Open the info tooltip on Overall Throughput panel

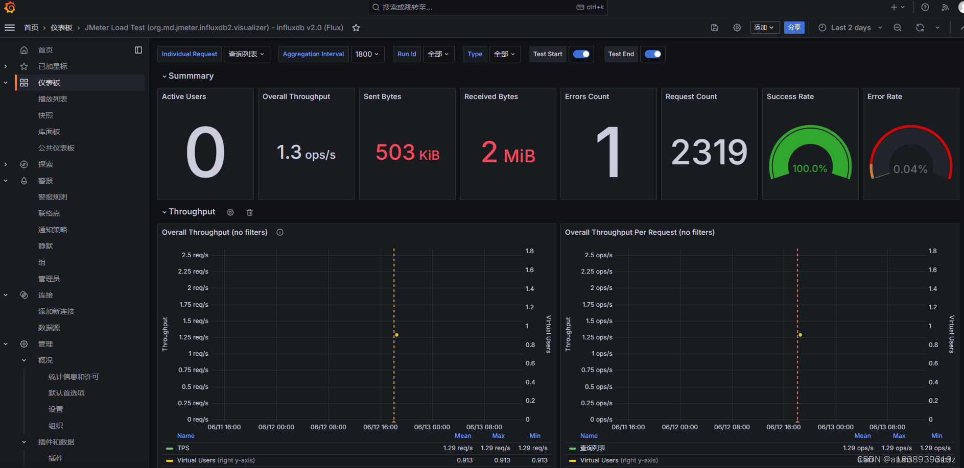[x=280, y=232]
